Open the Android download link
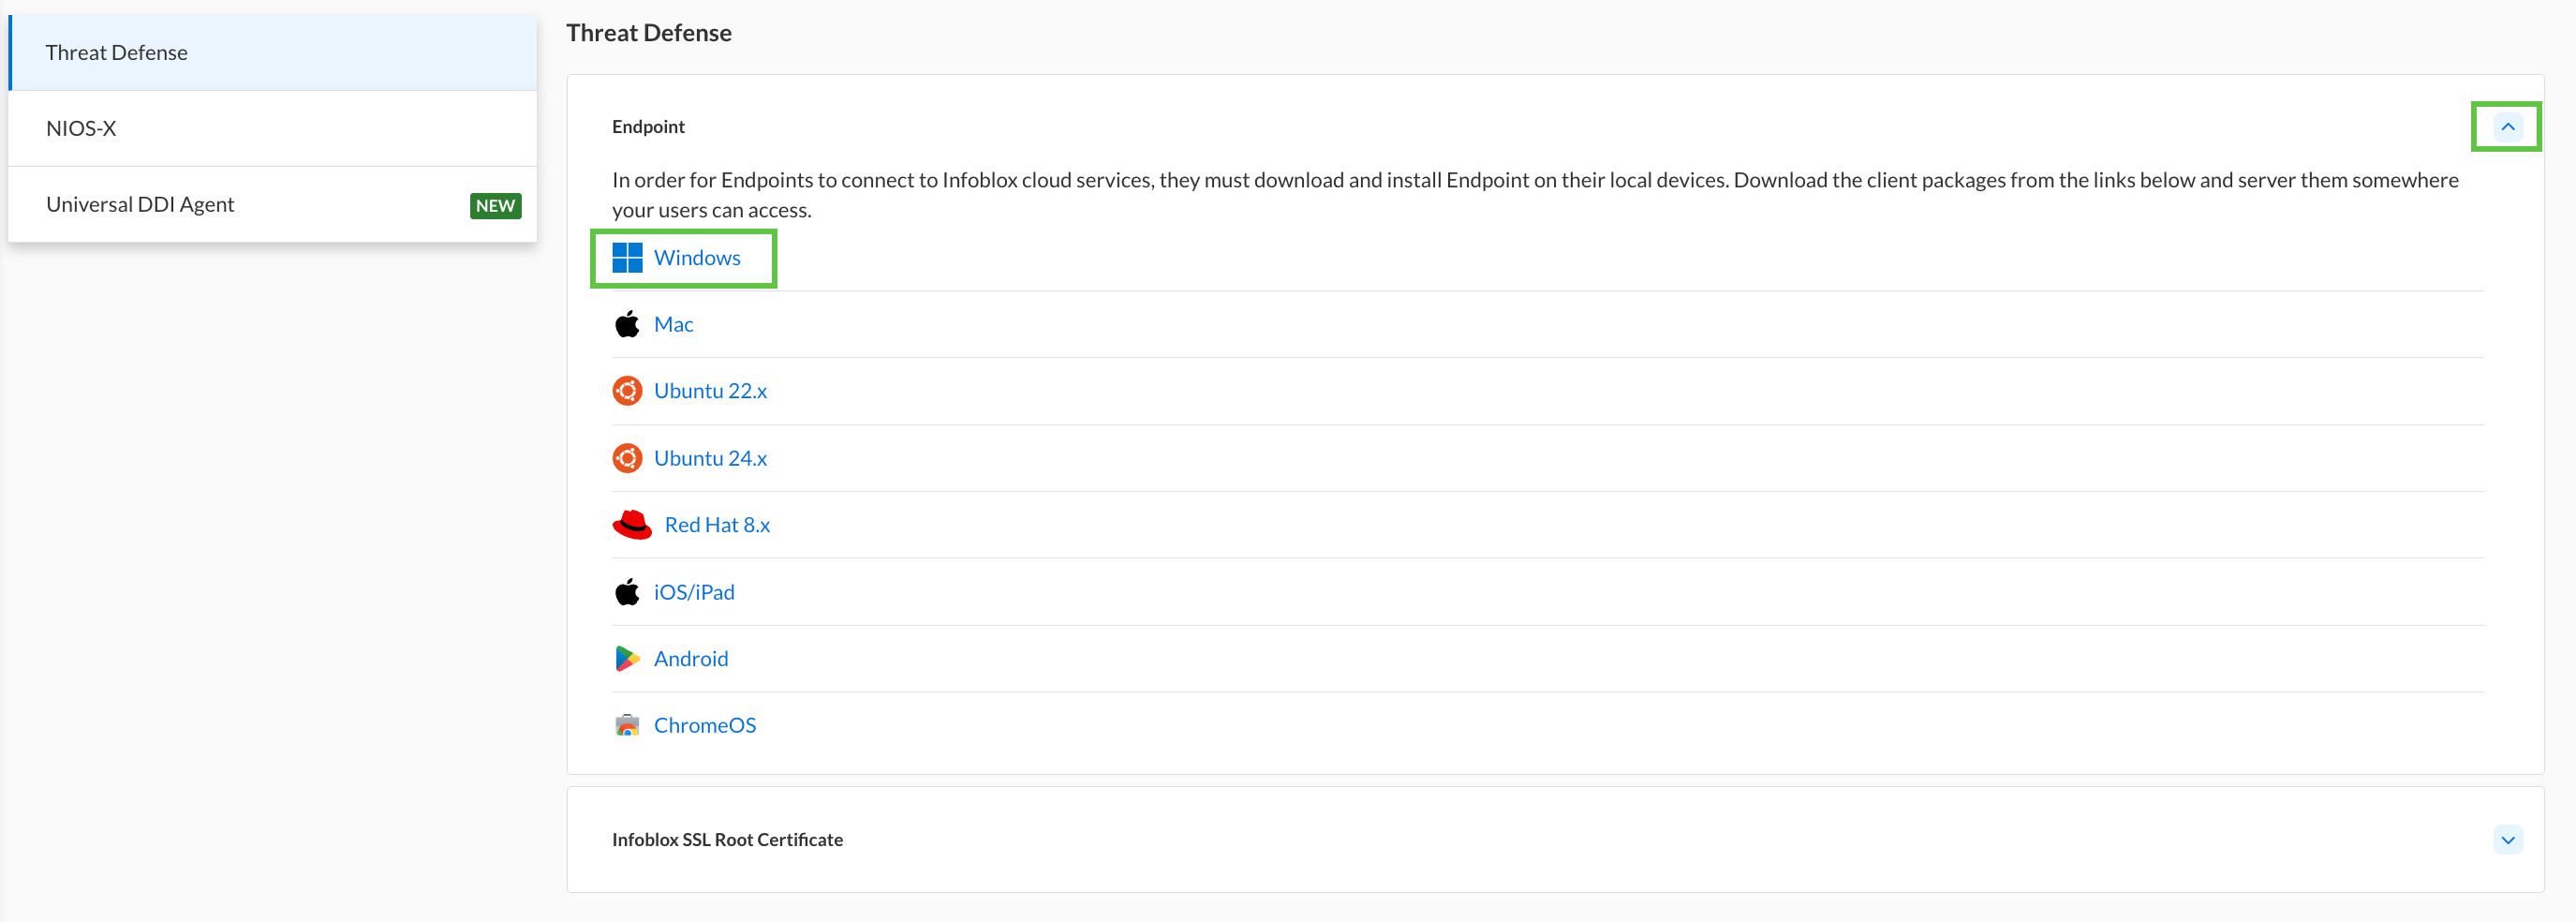The width and height of the screenshot is (2576, 922). 691,659
